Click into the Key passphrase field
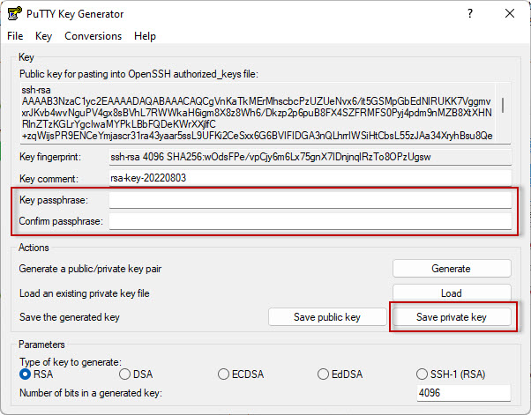The width and height of the screenshot is (531, 415). (310, 200)
